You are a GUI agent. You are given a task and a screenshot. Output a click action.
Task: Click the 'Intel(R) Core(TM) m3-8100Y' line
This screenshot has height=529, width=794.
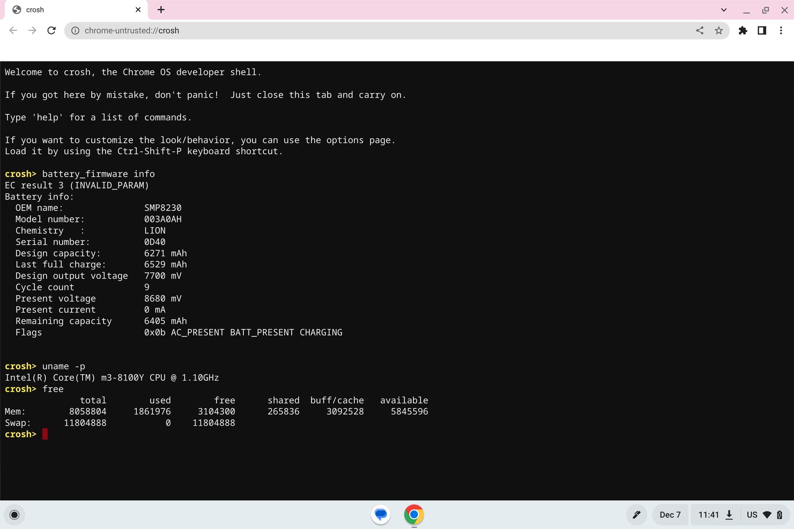[x=112, y=378]
